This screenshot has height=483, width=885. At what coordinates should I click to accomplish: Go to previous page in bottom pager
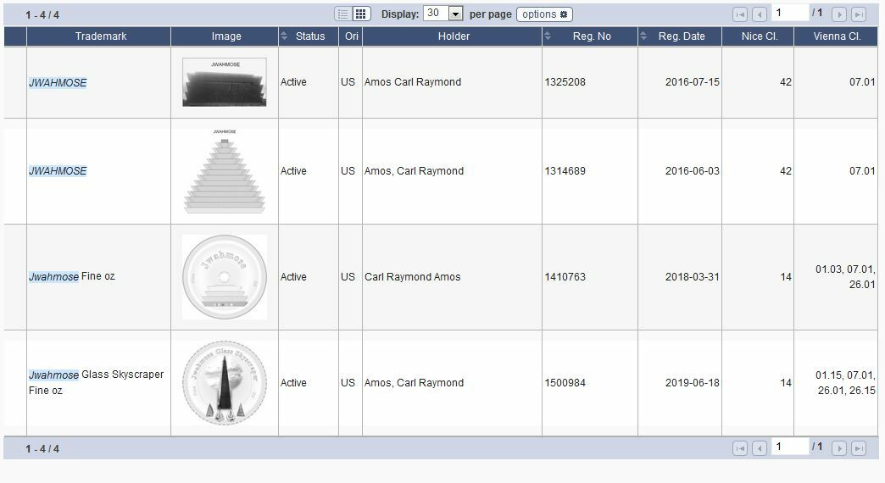coord(760,448)
